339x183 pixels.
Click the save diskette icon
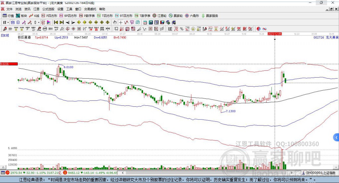[162, 22]
